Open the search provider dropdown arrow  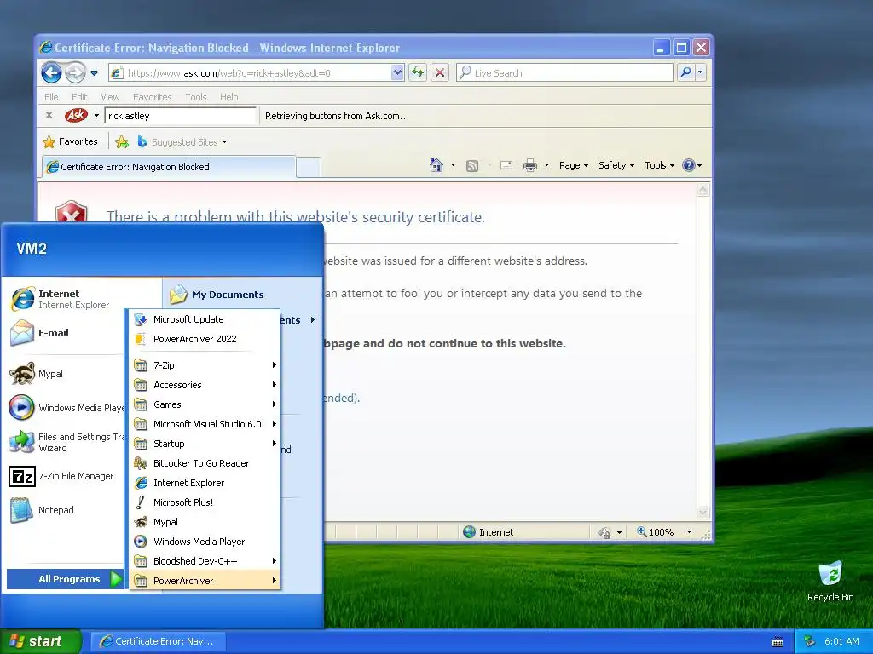point(701,72)
